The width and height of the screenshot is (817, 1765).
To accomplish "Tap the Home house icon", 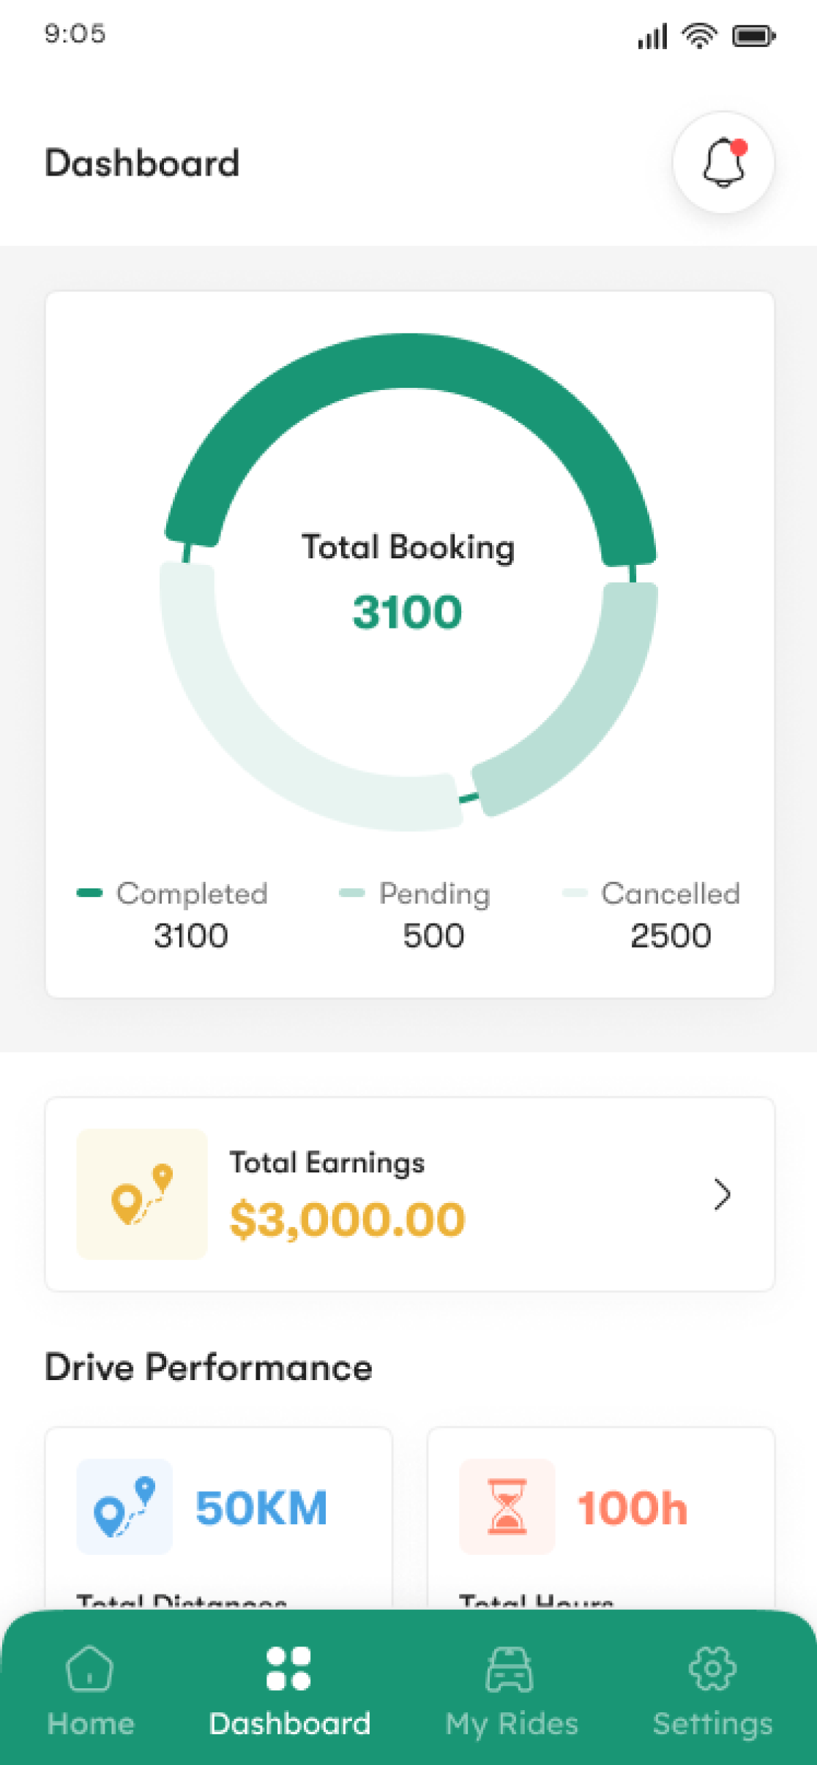I will [89, 1668].
